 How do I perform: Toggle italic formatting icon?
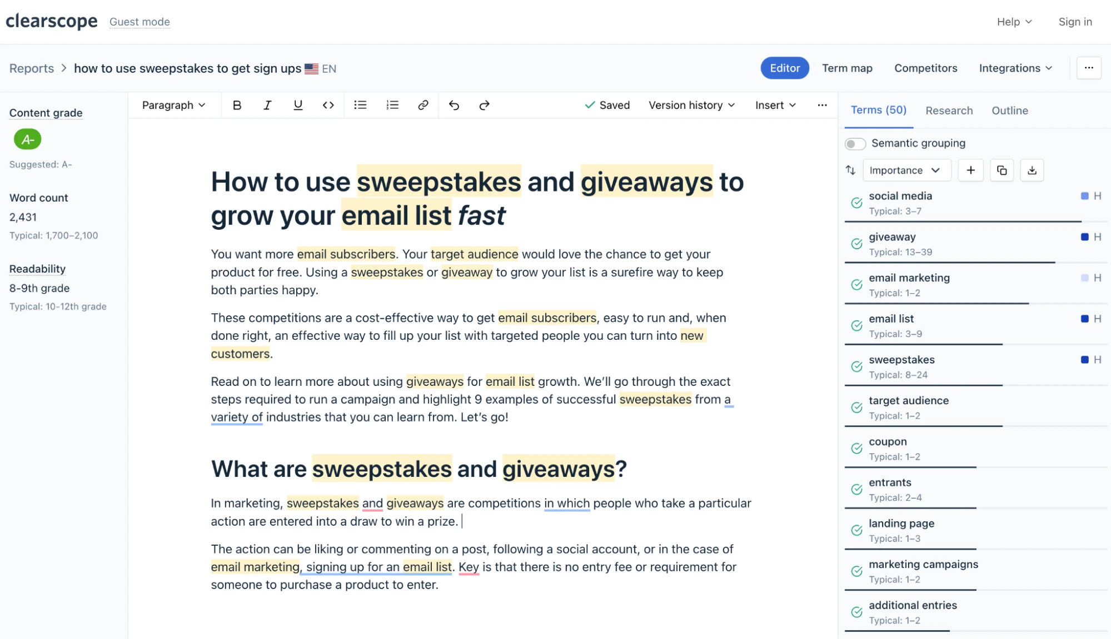click(x=267, y=104)
